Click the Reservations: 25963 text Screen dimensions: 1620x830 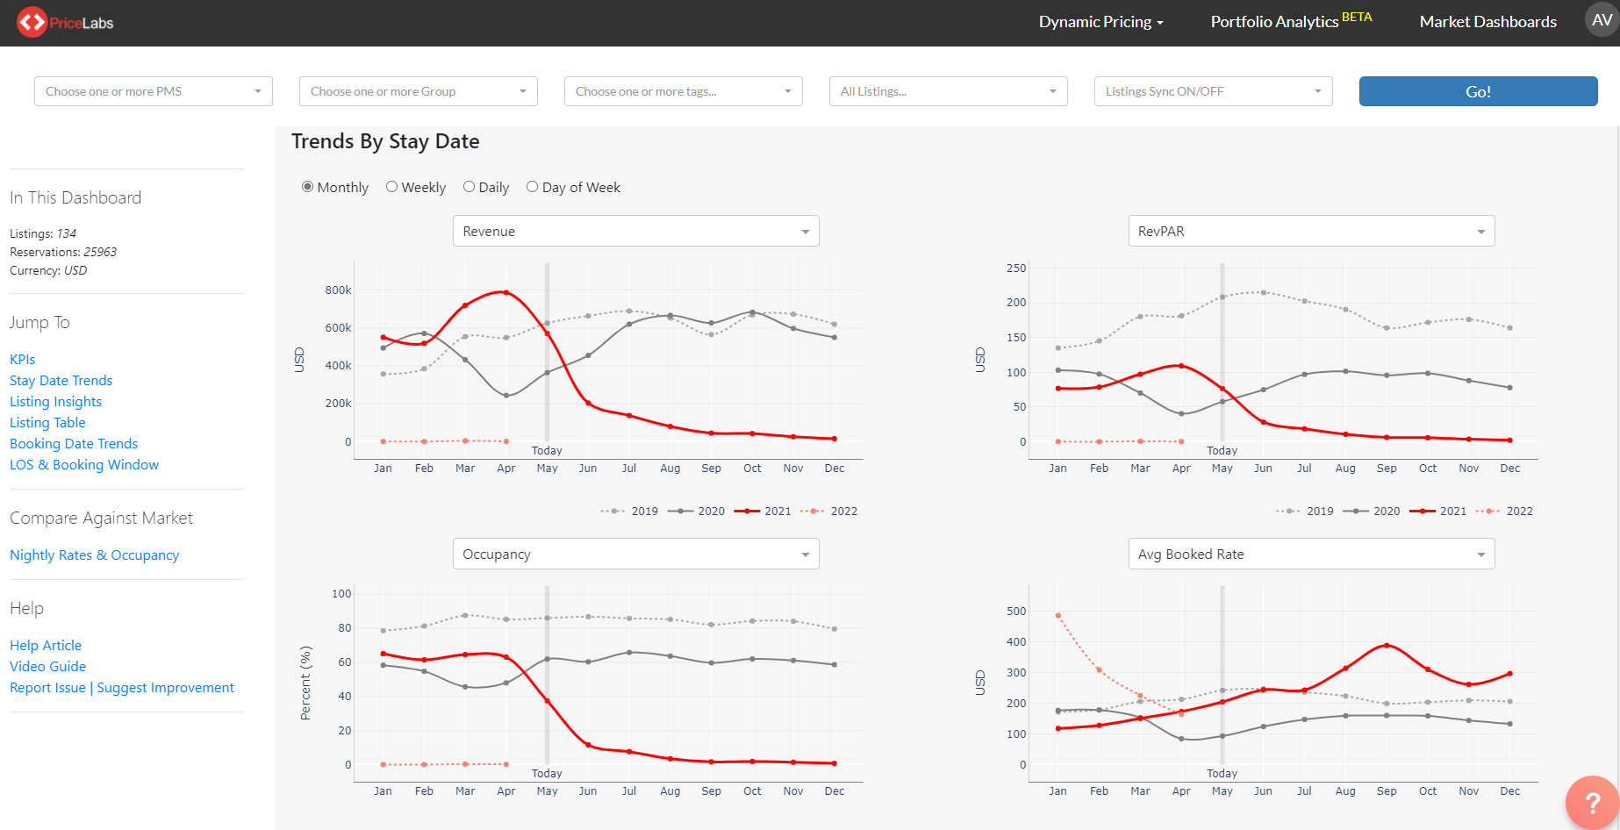tap(63, 252)
